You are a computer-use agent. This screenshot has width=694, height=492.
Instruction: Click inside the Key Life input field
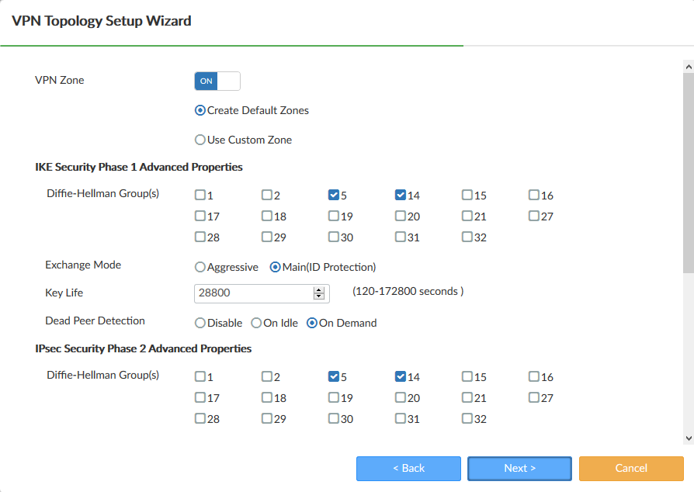(248, 293)
